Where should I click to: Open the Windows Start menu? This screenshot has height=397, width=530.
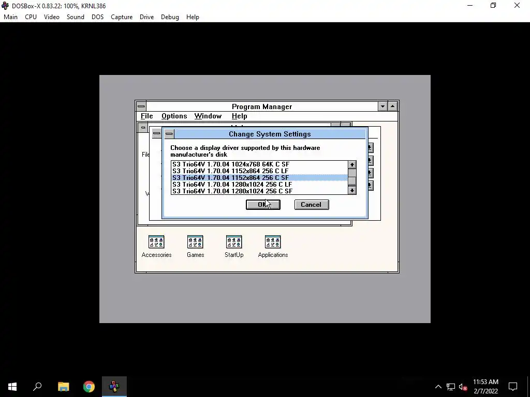click(x=12, y=387)
